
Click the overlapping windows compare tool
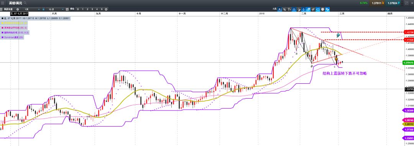pos(308,9)
